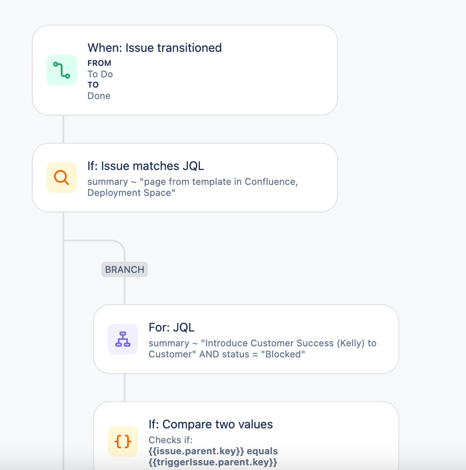Click the TO label in trigger card
Screen dimensions: 466x470
click(x=93, y=85)
